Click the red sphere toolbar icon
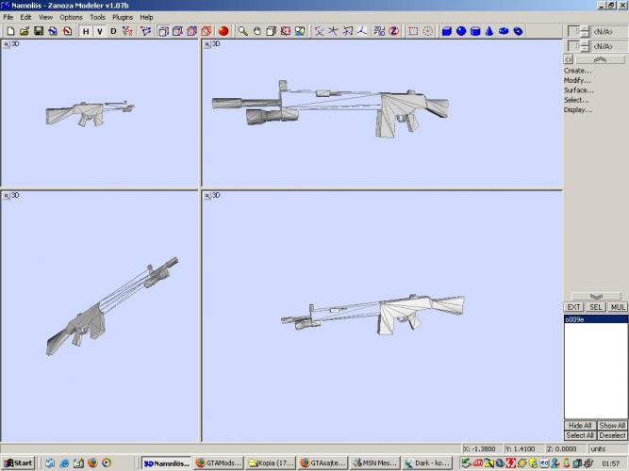This screenshot has height=471, width=629. (223, 31)
